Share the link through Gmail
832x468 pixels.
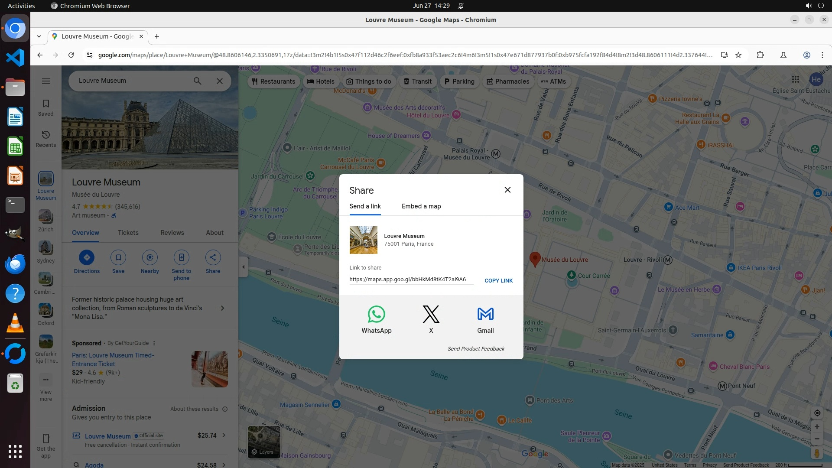point(485,319)
